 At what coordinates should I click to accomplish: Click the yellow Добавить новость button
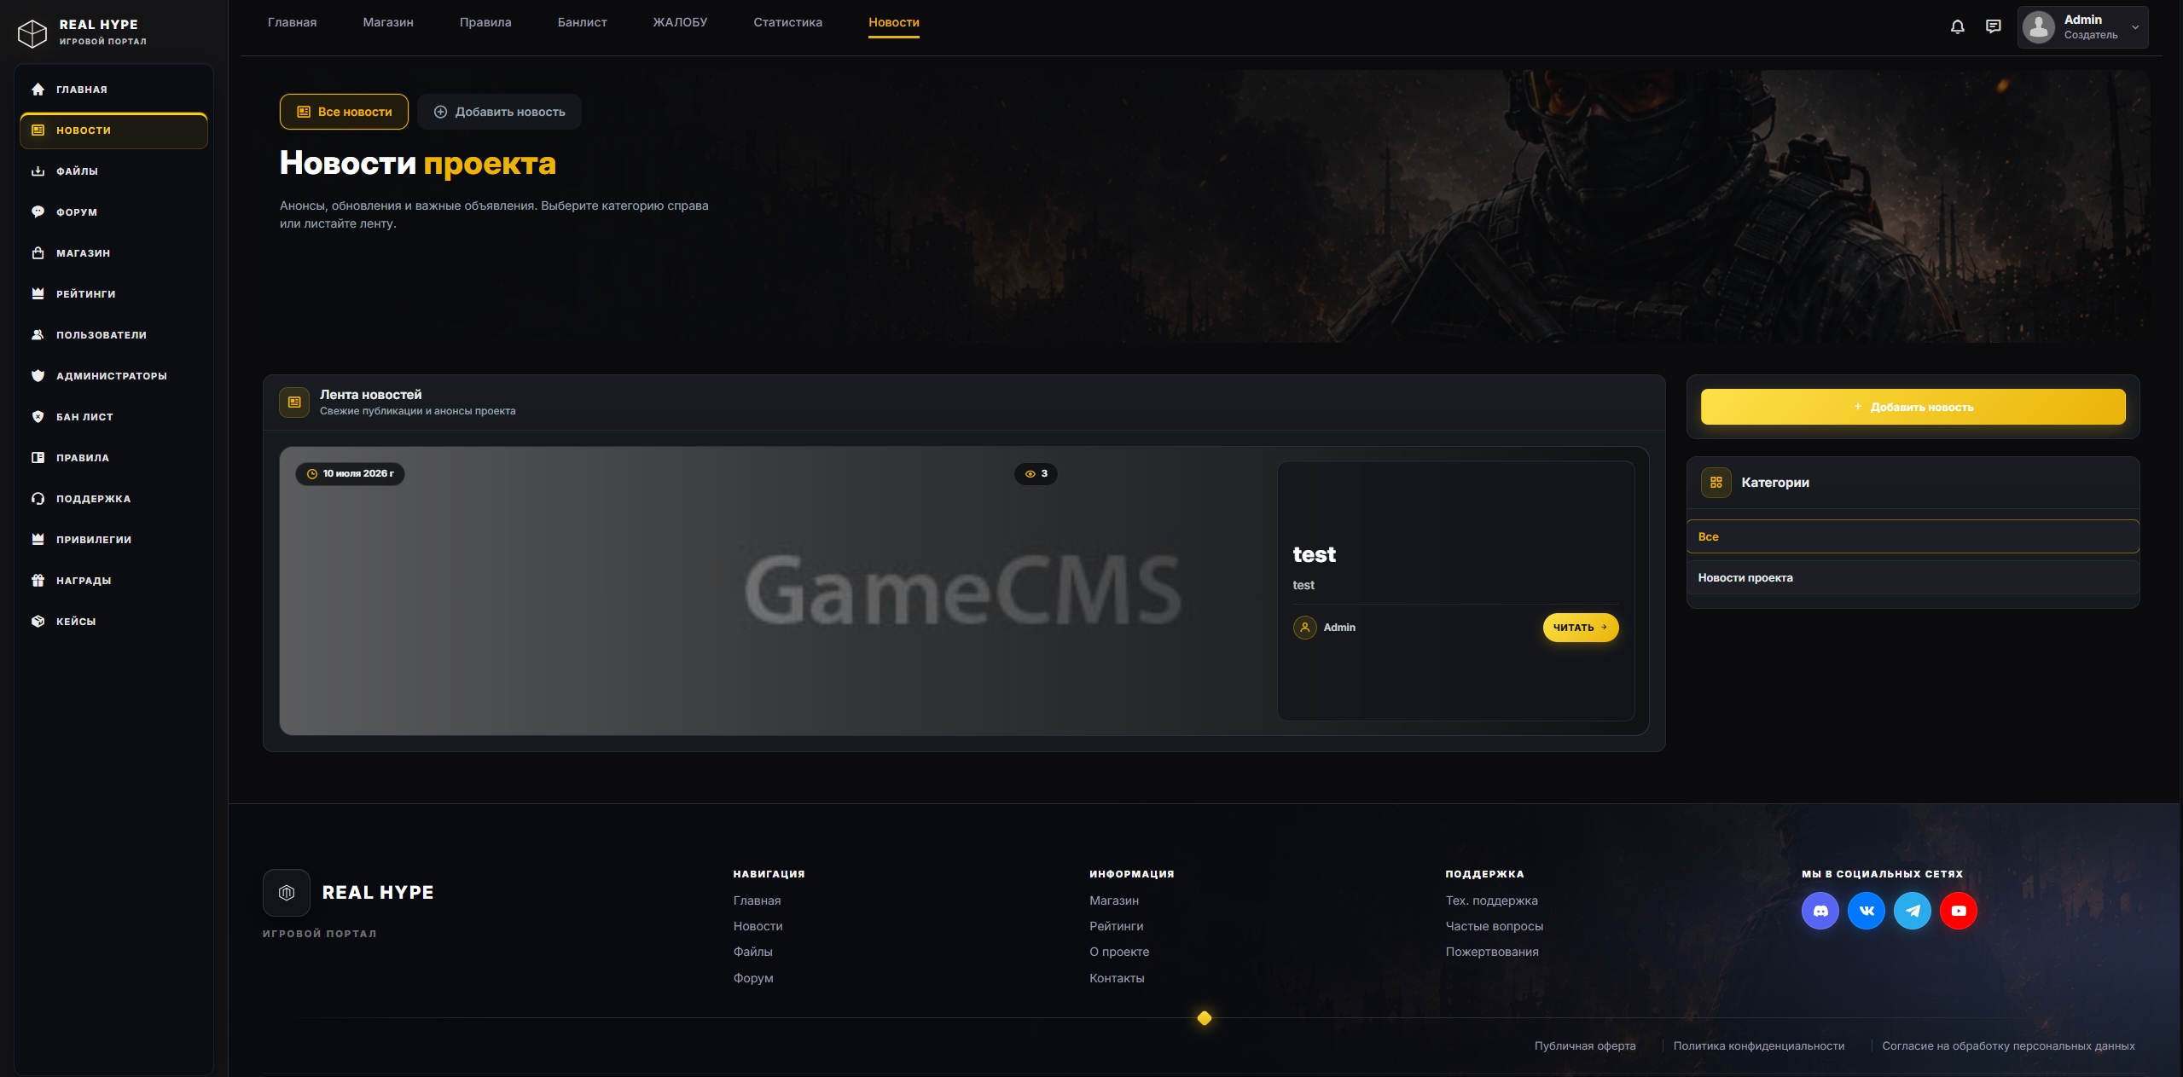[x=1913, y=407]
